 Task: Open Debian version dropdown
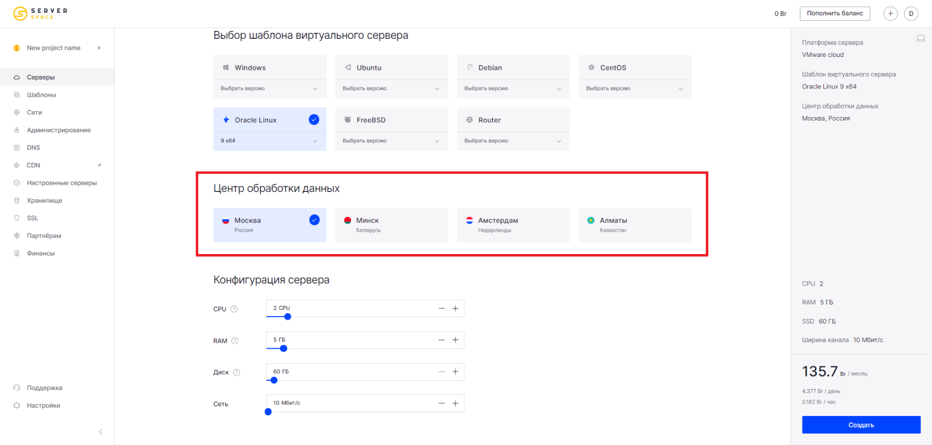(514, 89)
